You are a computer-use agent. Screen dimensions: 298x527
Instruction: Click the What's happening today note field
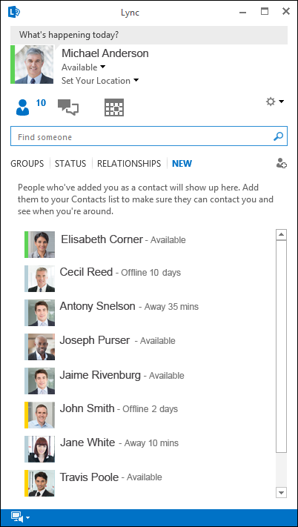149,35
